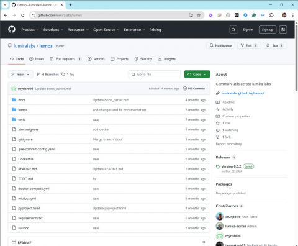Open TODO.md file
This screenshot has width=298, height=246.
click(x=25, y=179)
